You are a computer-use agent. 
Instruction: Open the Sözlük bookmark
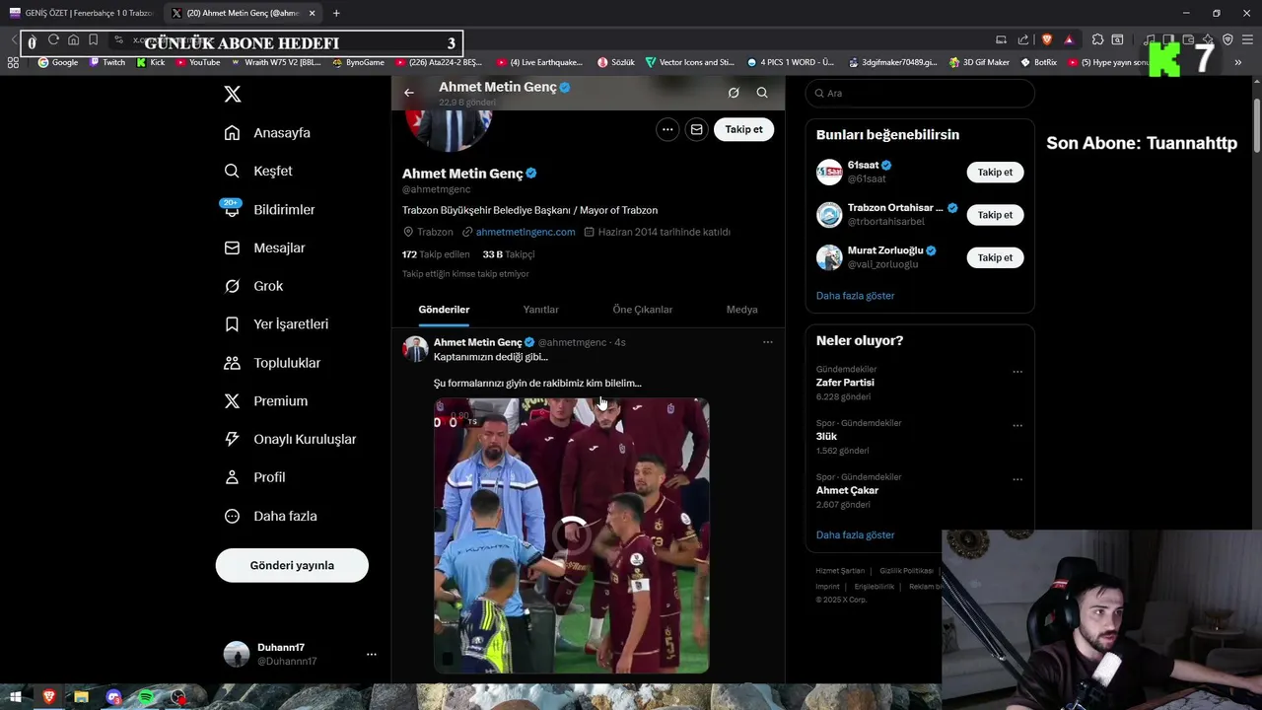(616, 62)
